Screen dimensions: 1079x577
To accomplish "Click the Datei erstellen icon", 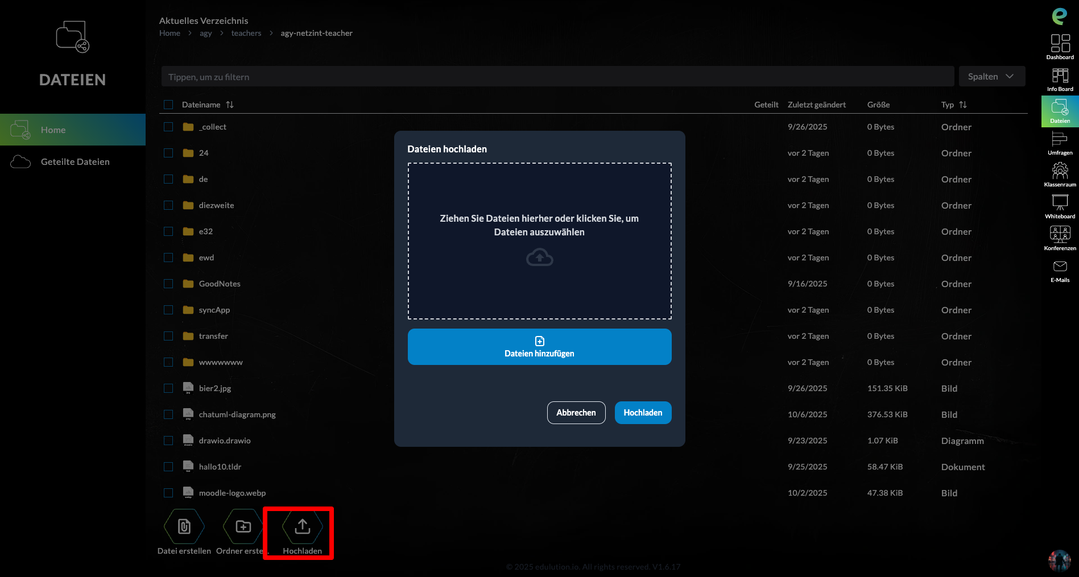I will click(x=184, y=528).
